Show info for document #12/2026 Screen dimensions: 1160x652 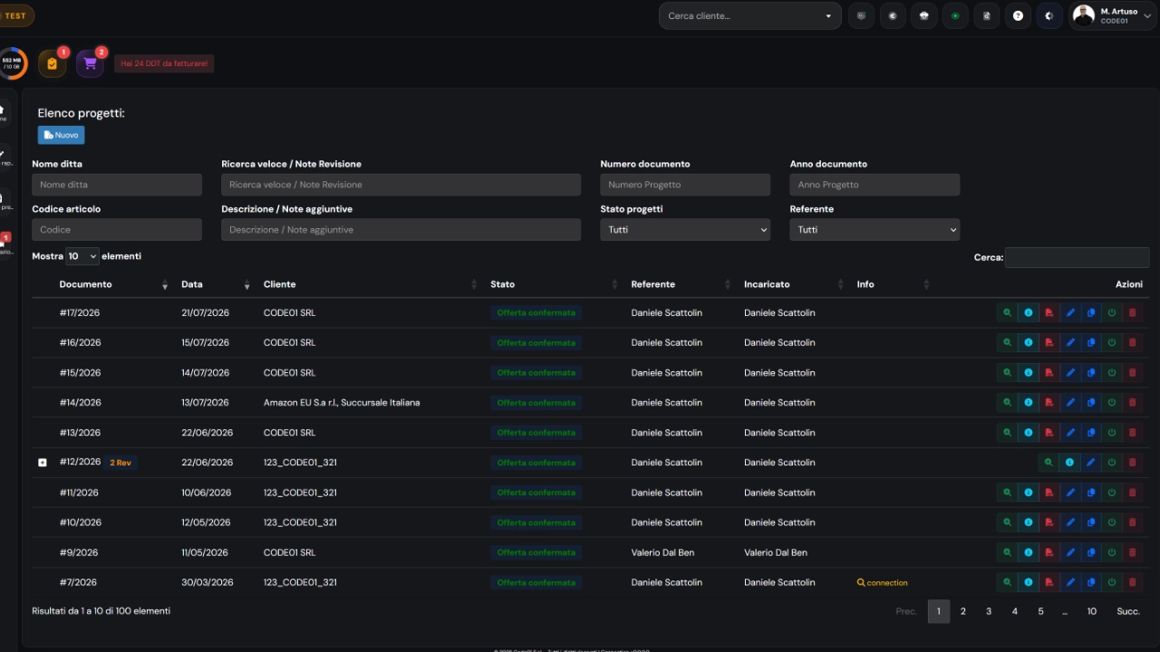coord(1069,462)
